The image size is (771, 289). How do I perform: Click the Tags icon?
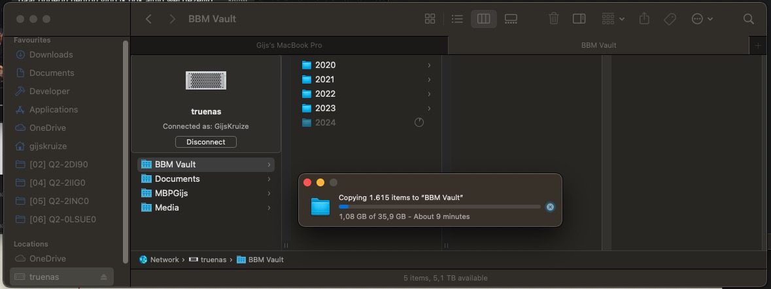670,19
